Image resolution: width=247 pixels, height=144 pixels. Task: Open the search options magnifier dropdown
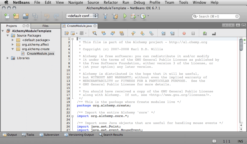click(x=195, y=16)
